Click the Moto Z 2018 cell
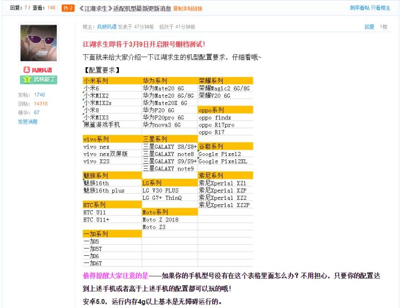This screenshot has width=400, height=308. [x=170, y=220]
